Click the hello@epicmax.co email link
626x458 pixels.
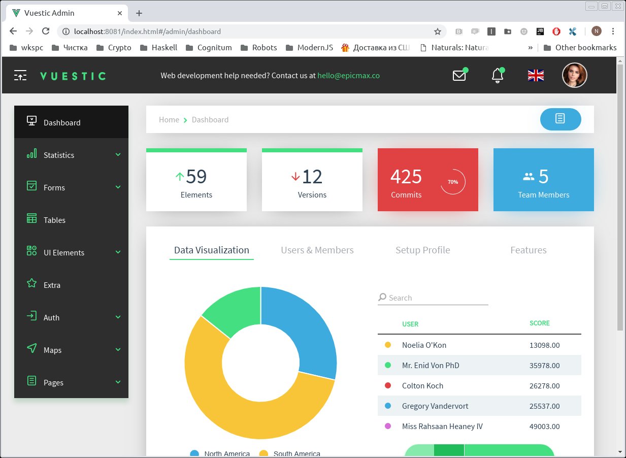point(348,76)
